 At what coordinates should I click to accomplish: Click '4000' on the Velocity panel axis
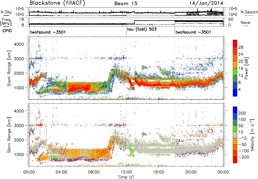[x=19, y=111]
